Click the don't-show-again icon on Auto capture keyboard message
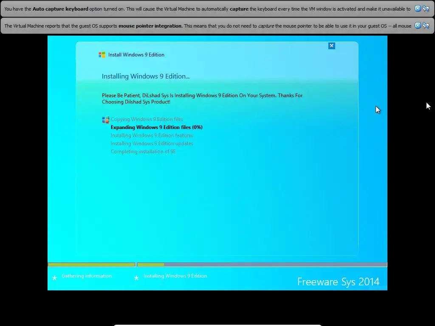Image resolution: width=435 pixels, height=326 pixels. 426,8
